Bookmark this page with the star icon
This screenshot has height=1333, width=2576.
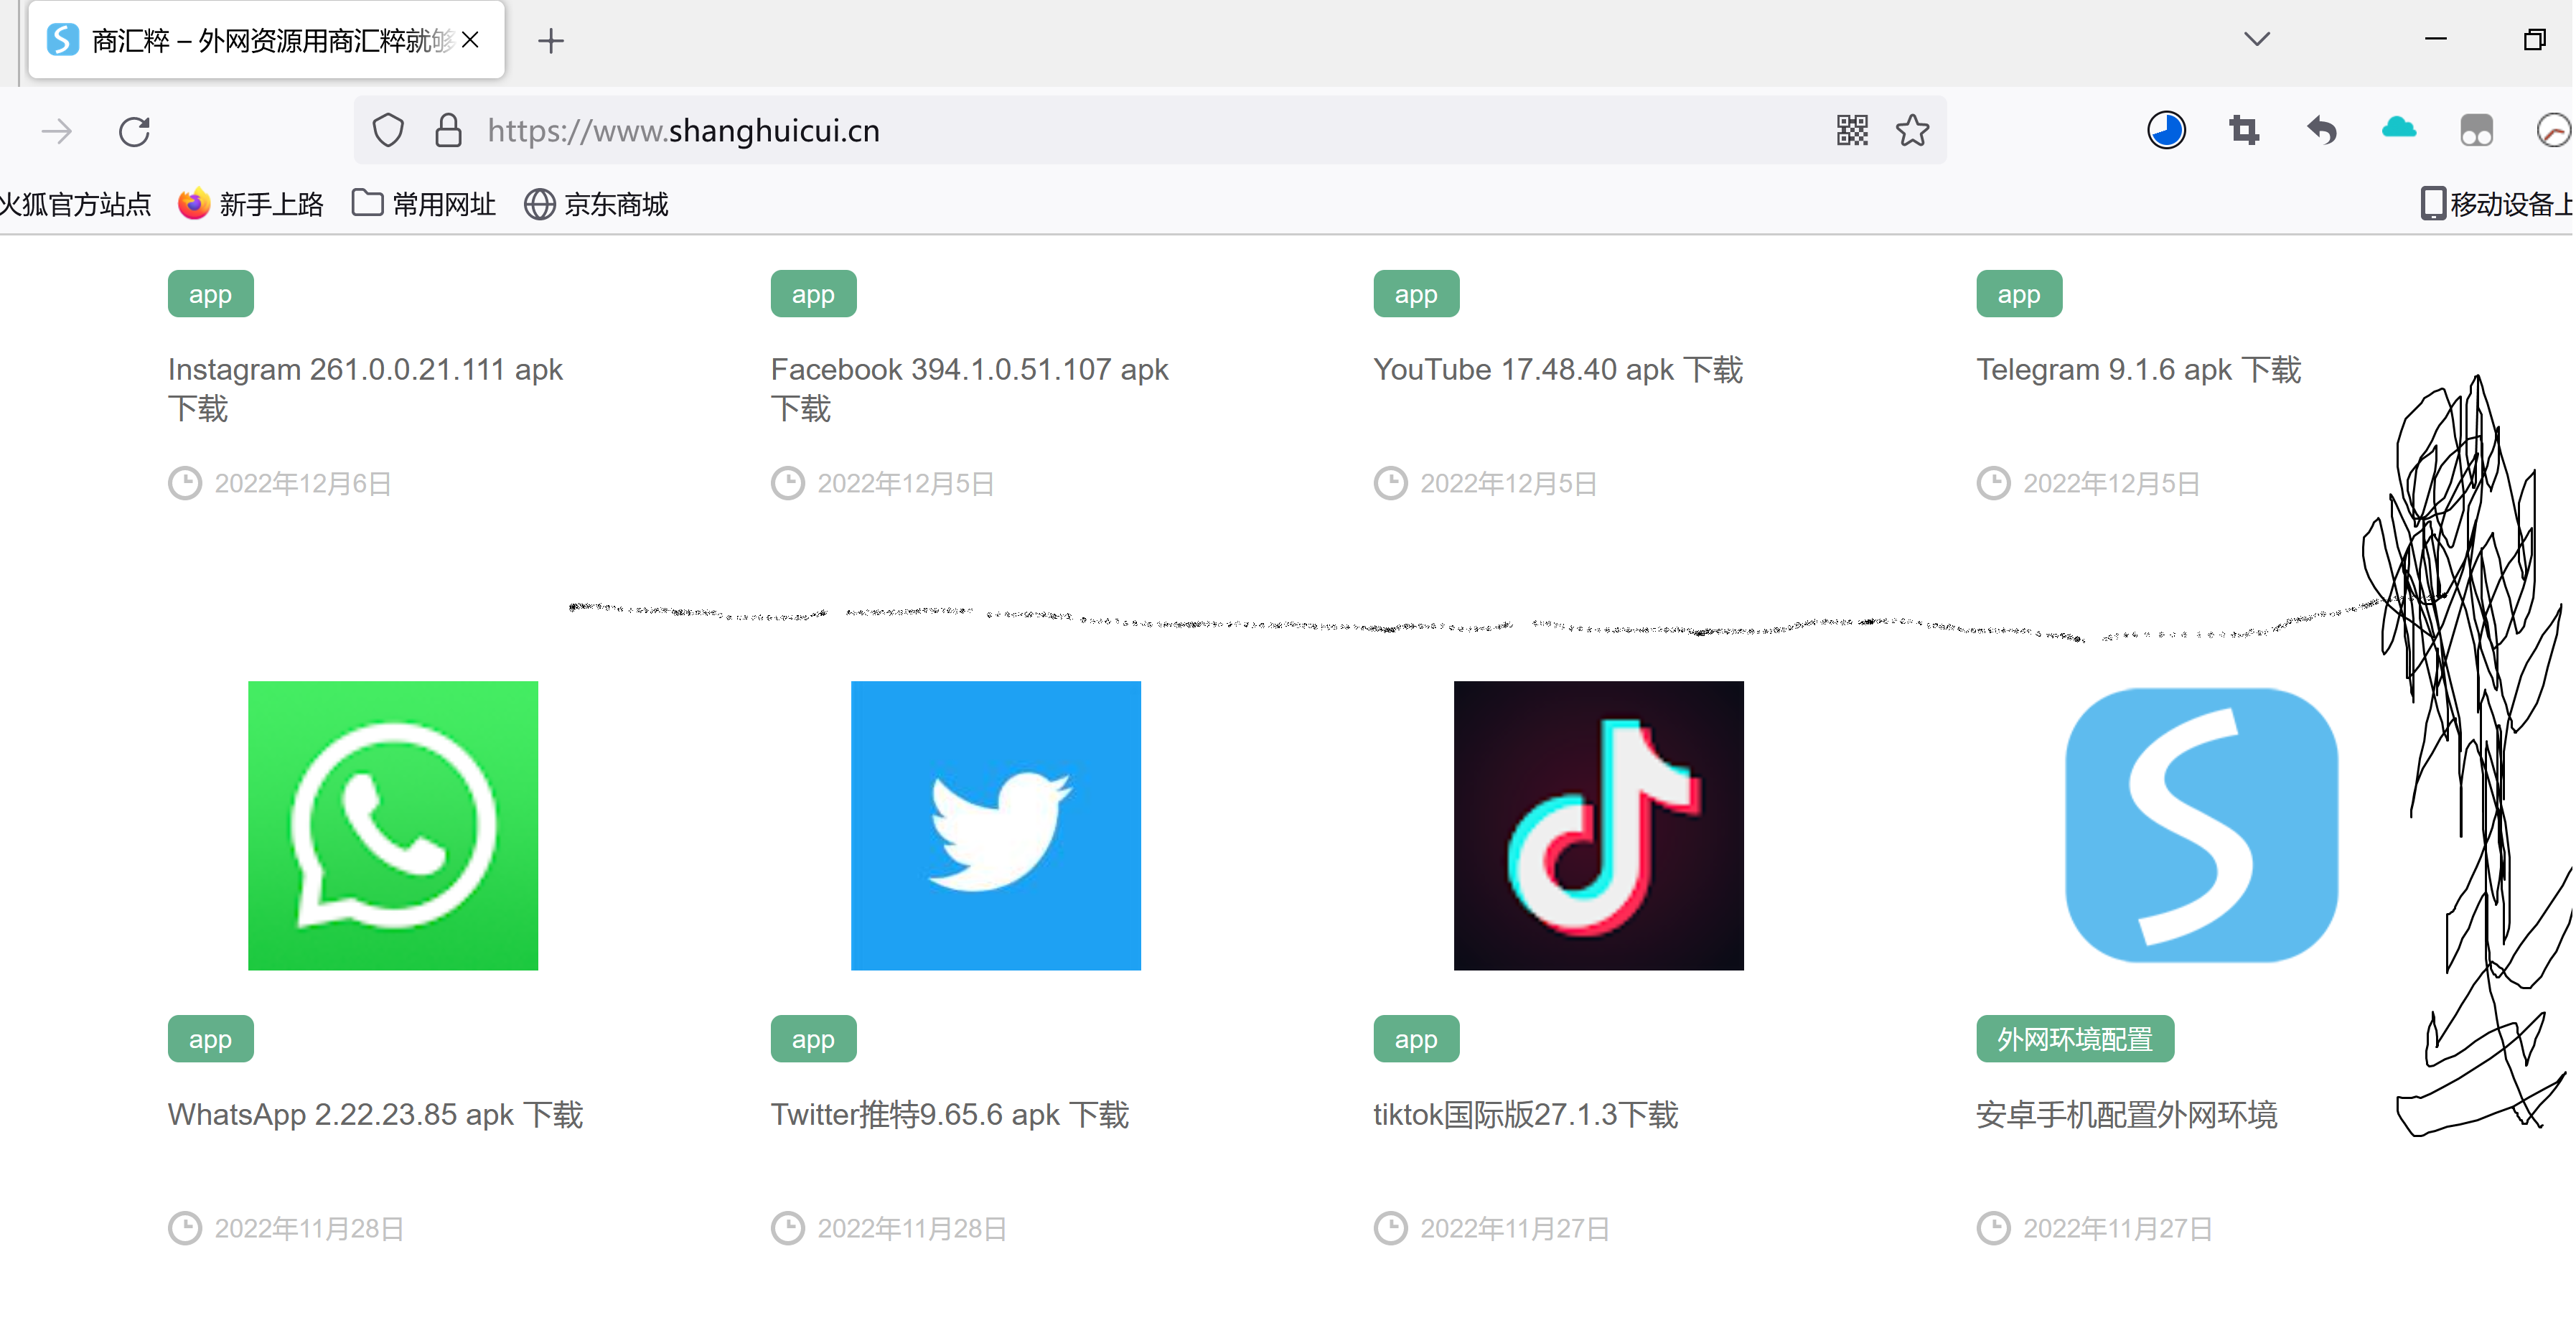(x=1912, y=131)
